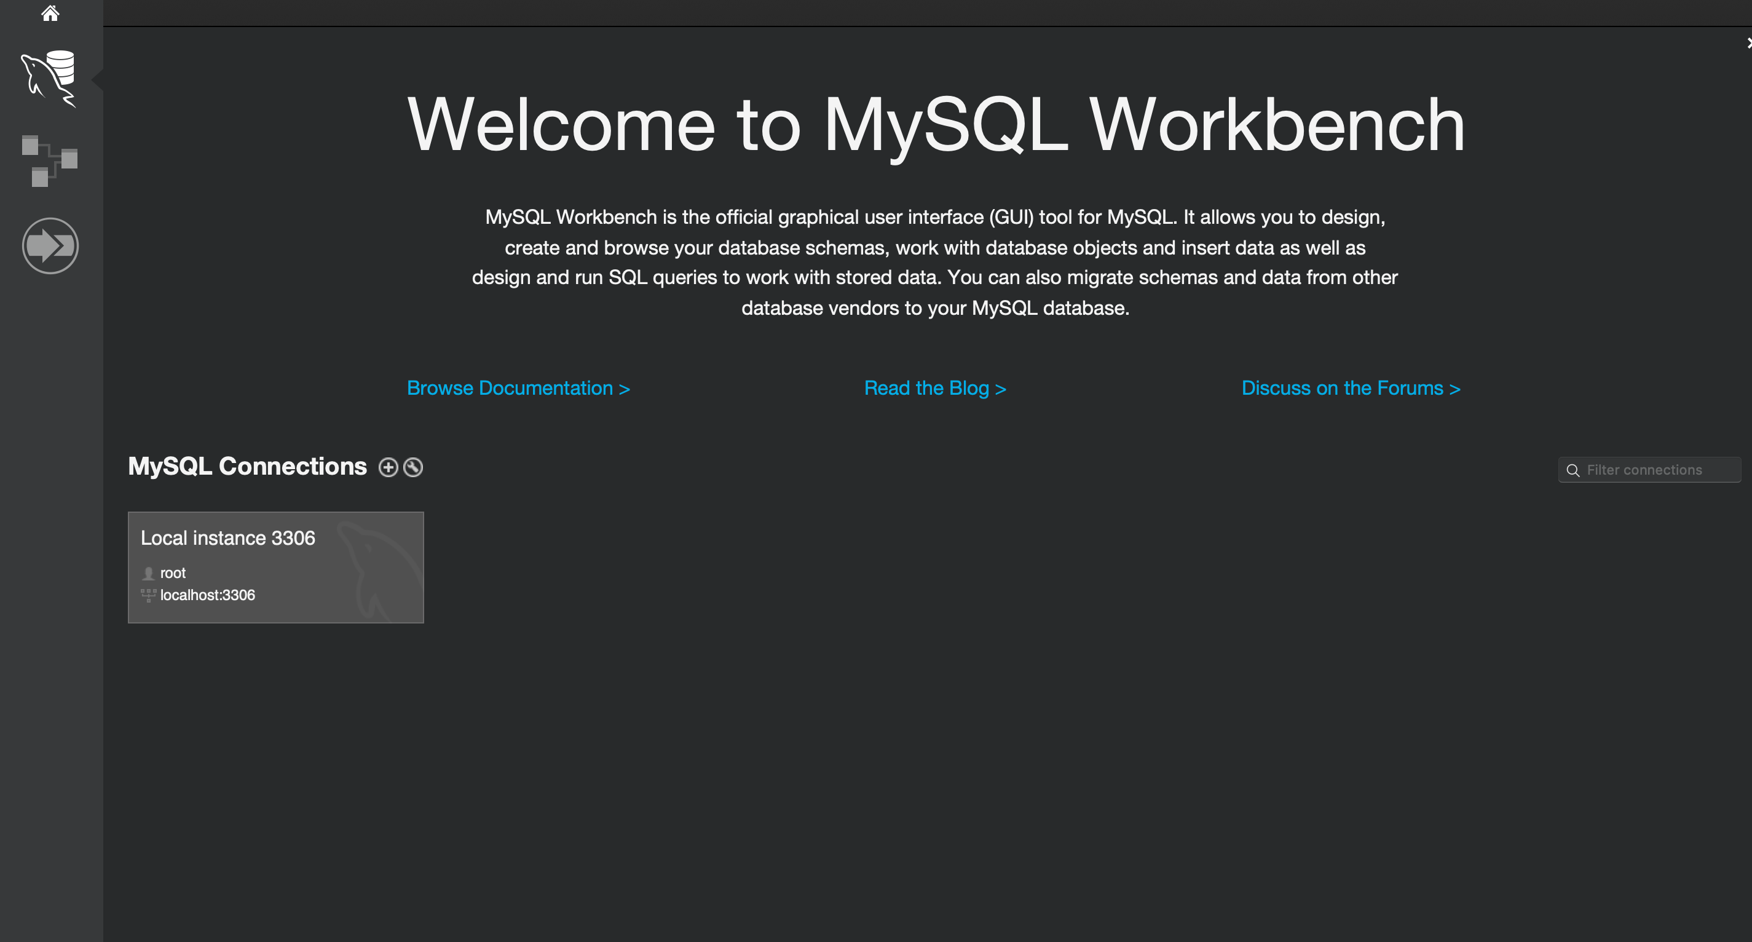Click the network icon beside localhost:3306
This screenshot has width=1752, height=942.
point(148,595)
